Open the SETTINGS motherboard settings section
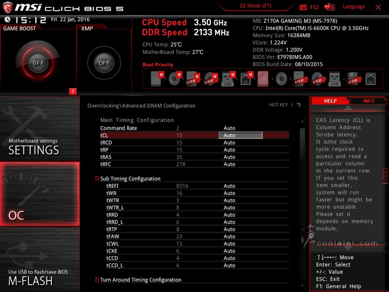 tap(40, 129)
